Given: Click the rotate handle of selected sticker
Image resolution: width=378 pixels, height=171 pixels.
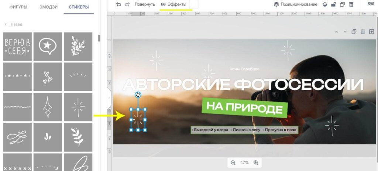Looking at the screenshot, I should click(138, 95).
